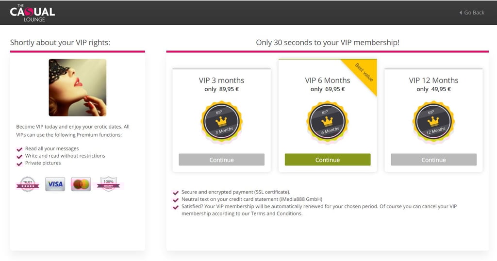Click the masked woman profile photo
497x261 pixels.
(78, 87)
